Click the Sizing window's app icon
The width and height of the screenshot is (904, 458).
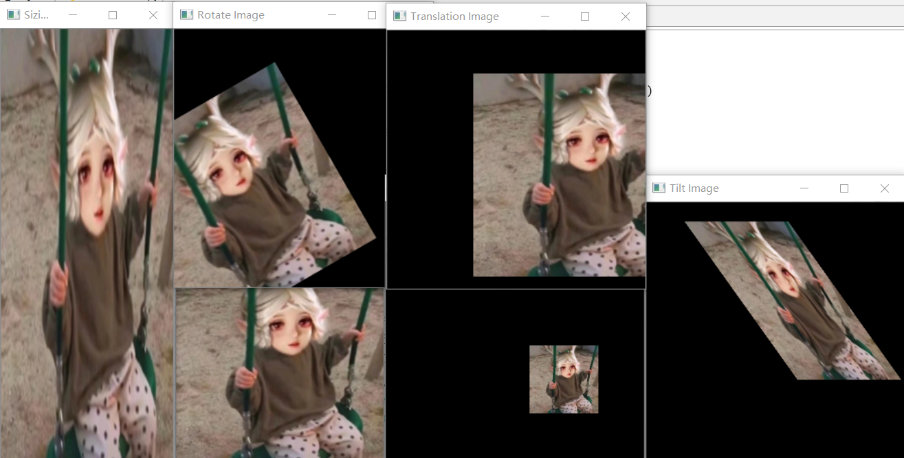[13, 14]
